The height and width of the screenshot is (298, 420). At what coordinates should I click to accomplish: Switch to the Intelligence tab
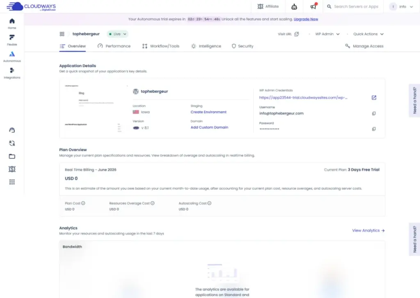(x=206, y=46)
